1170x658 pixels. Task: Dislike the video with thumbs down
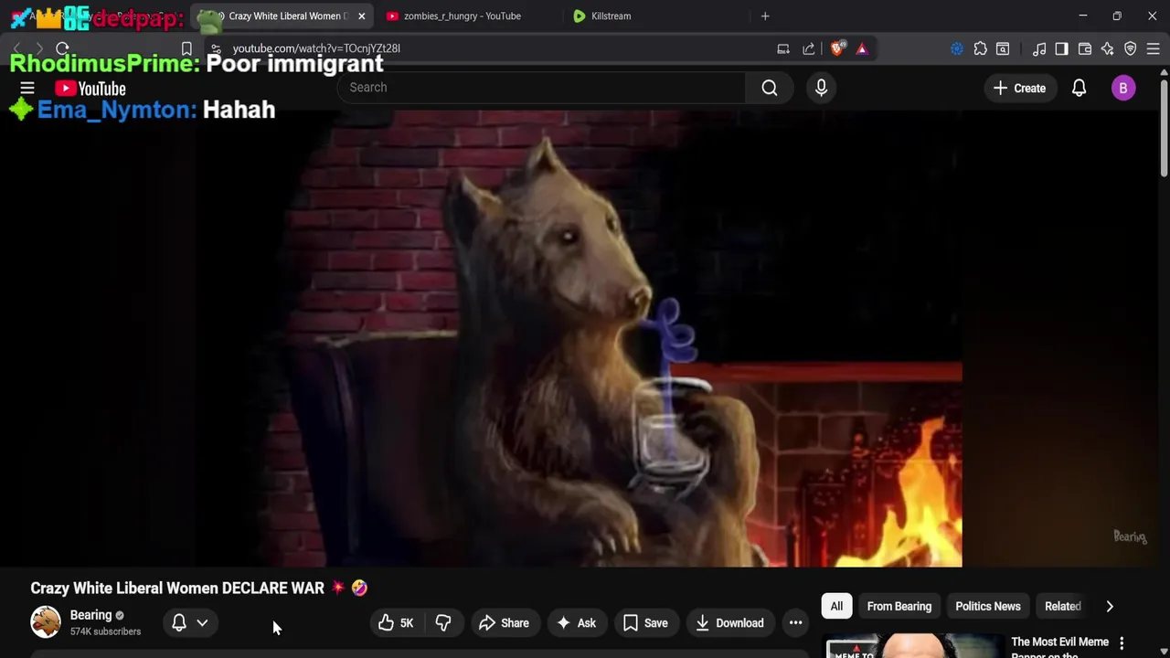click(x=443, y=623)
